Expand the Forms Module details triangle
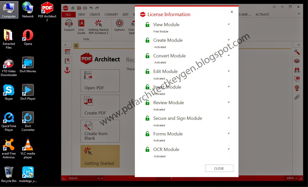308x187 pixels. point(229,133)
